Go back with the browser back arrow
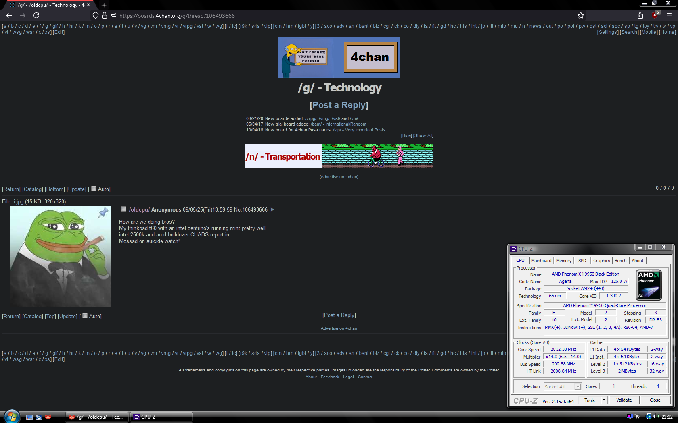Screen dimensions: 678x423 (x=9, y=15)
